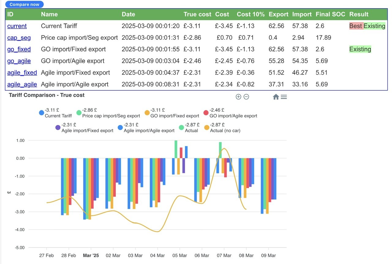Screen dimensions: 392x264
Task: Click the Cost 10% value £-0.82
Action: point(246,84)
